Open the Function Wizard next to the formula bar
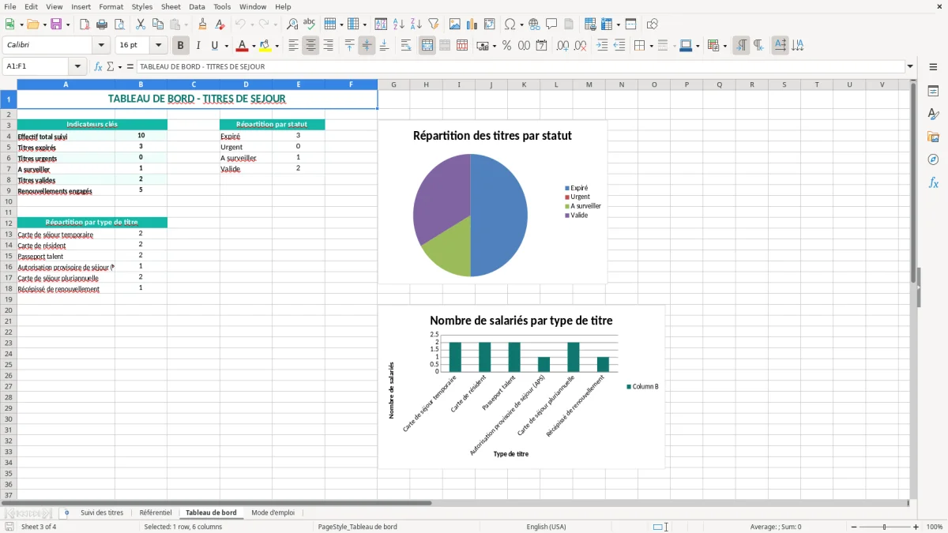 tap(98, 66)
